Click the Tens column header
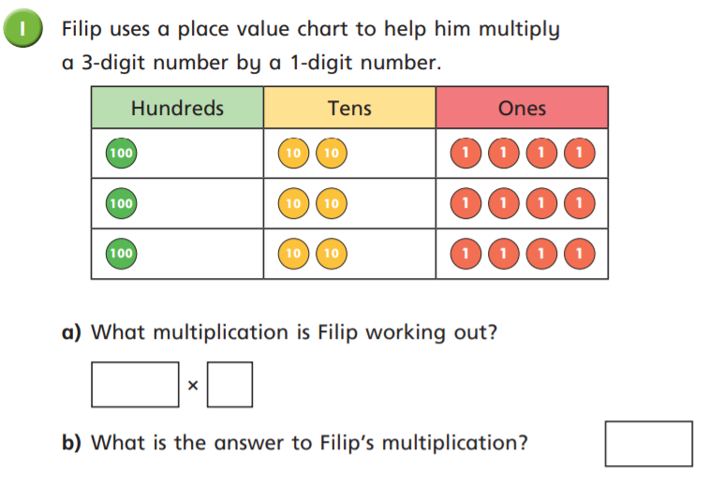The width and height of the screenshot is (709, 483). [349, 108]
